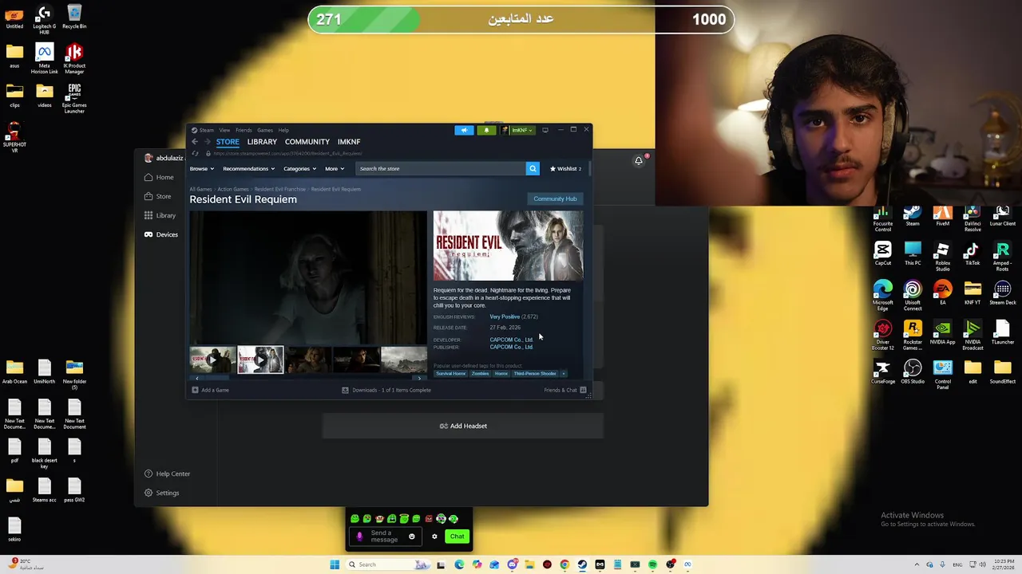Select the Ubisoft Connect desktop icon
Screen dimensions: 1022x574
point(913,296)
